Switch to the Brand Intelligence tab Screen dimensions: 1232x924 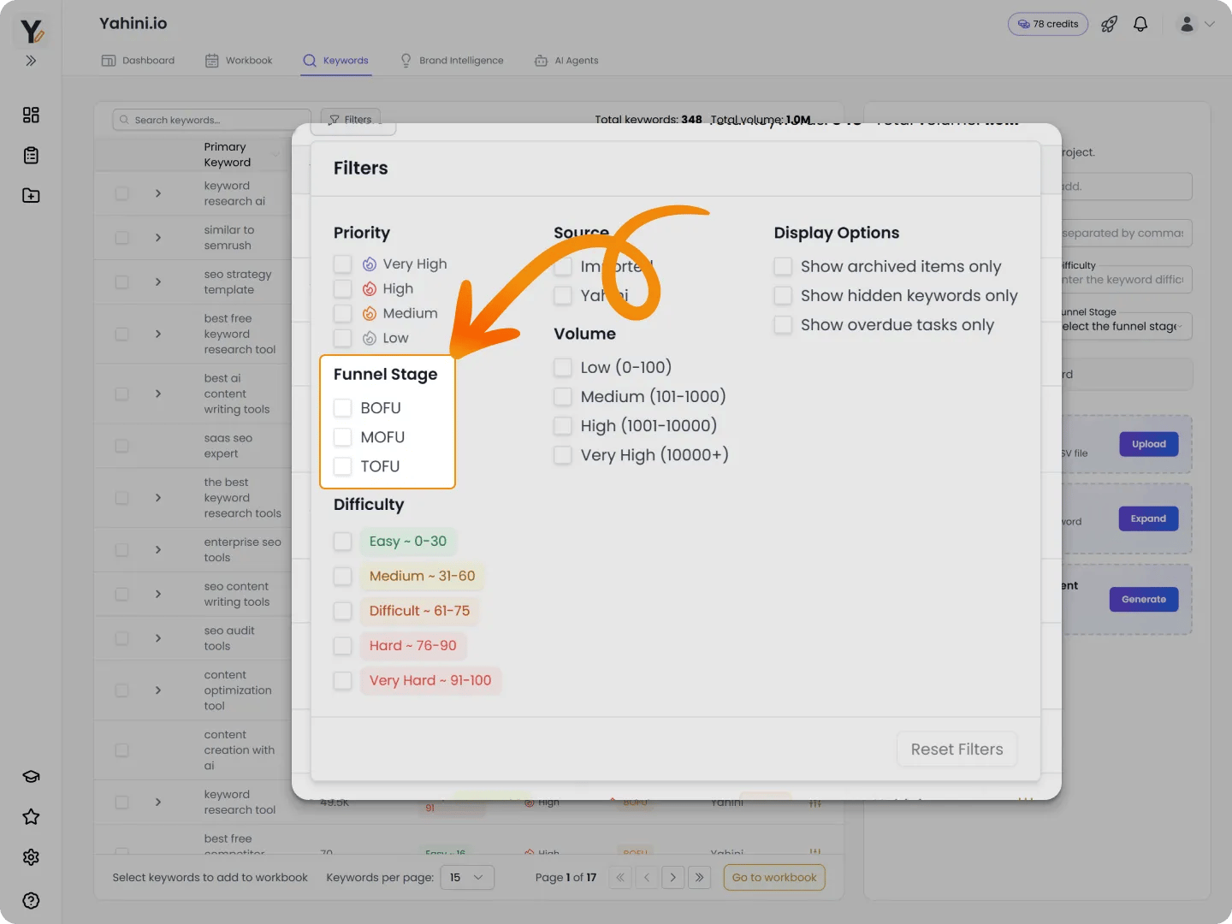[452, 60]
